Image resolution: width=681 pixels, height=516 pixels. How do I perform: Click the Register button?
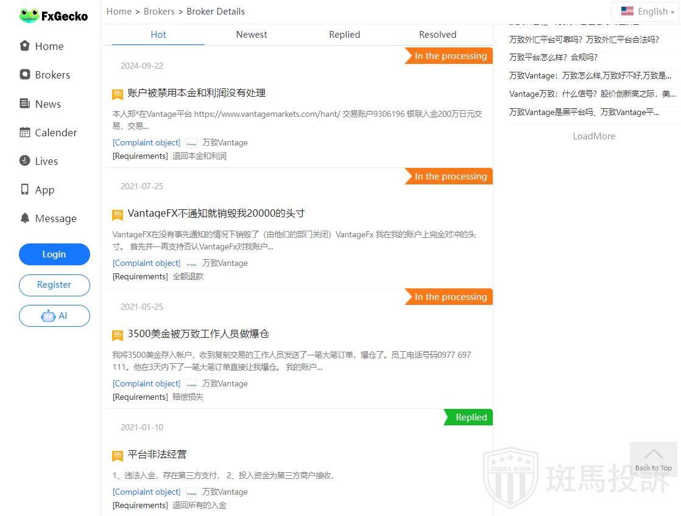[54, 285]
